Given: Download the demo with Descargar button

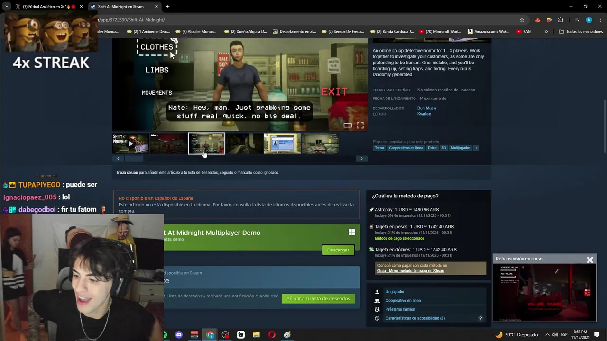Looking at the screenshot, I should pos(338,250).
